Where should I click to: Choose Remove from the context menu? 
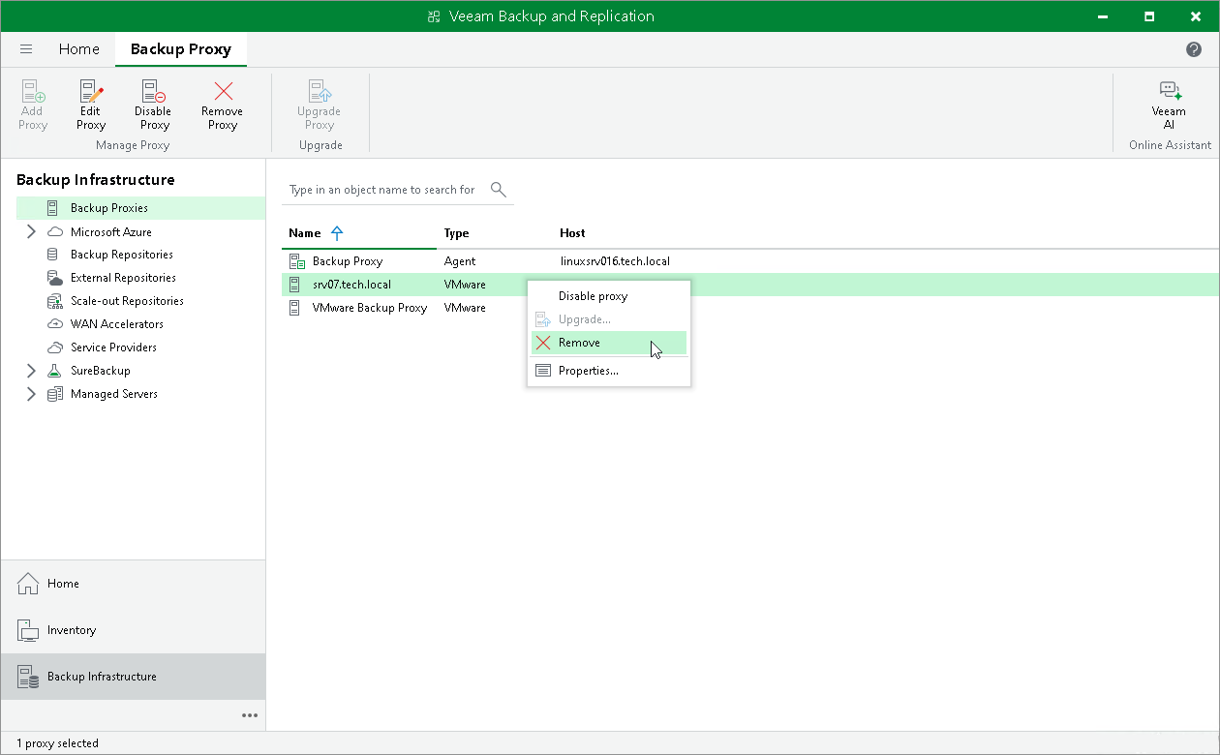coord(609,343)
